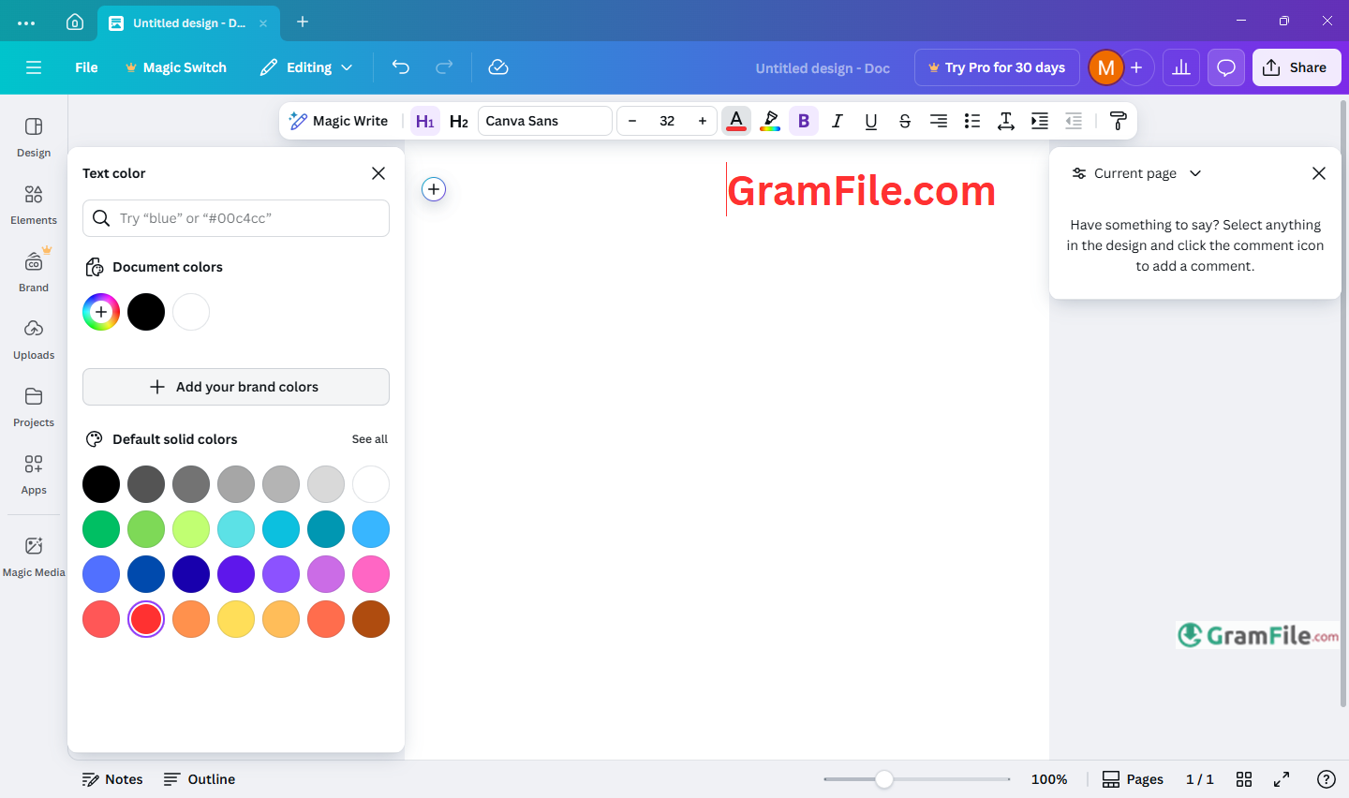The image size is (1349, 798).
Task: Toggle the Outline view
Action: [x=200, y=779]
